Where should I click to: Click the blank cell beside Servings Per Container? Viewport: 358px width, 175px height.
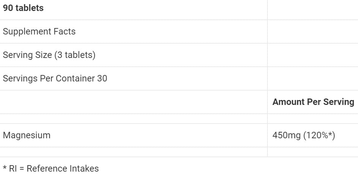312,78
